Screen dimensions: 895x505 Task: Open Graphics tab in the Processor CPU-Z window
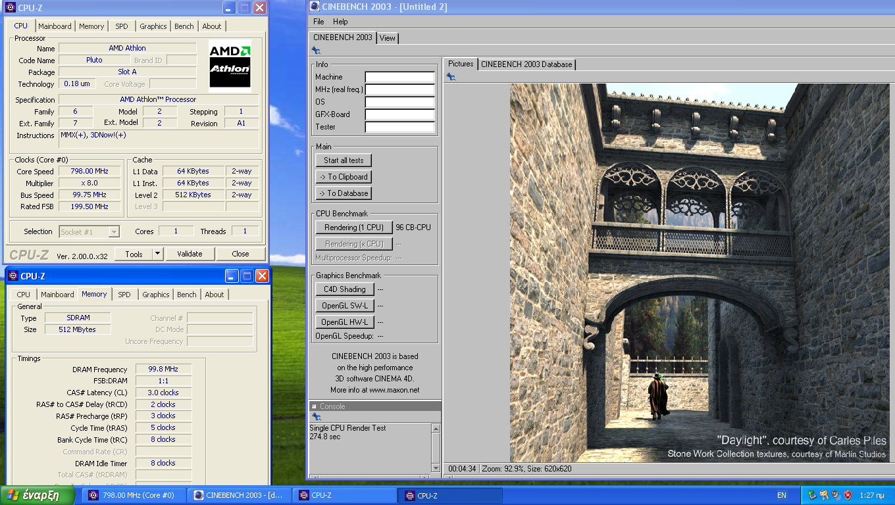pyautogui.click(x=153, y=26)
